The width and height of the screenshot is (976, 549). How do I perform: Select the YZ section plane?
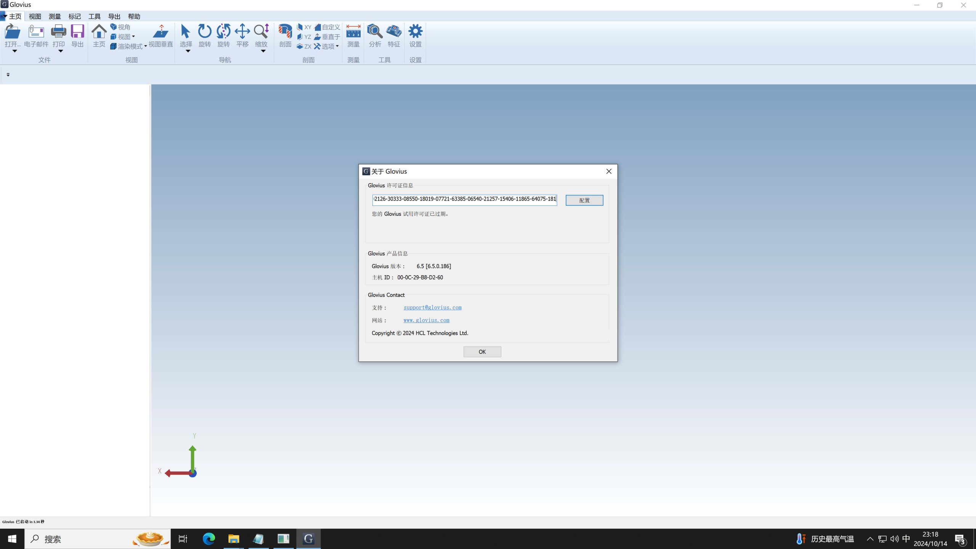tap(304, 37)
